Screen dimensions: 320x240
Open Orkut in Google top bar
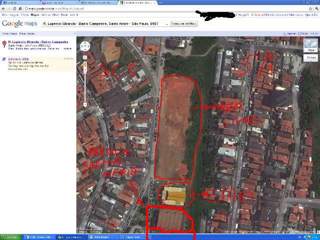(x=55, y=15)
